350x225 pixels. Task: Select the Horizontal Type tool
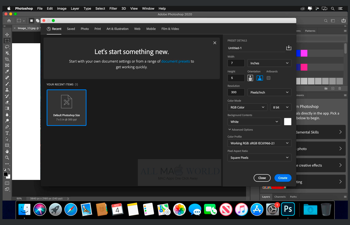click(7, 133)
